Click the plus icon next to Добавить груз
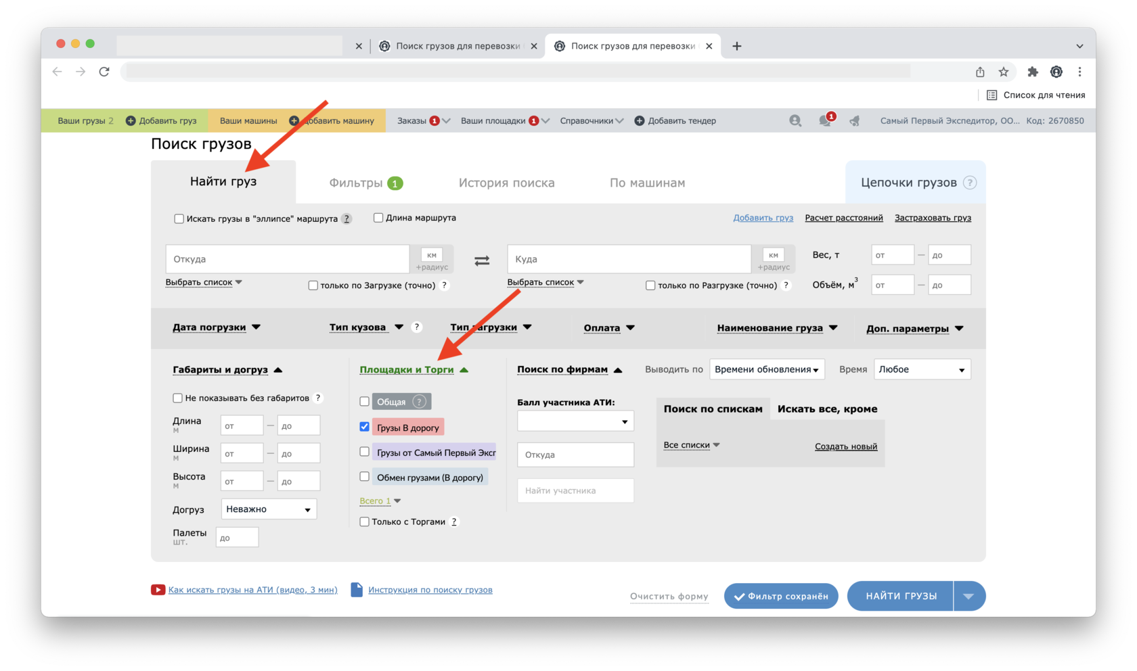This screenshot has width=1137, height=671. coord(131,120)
